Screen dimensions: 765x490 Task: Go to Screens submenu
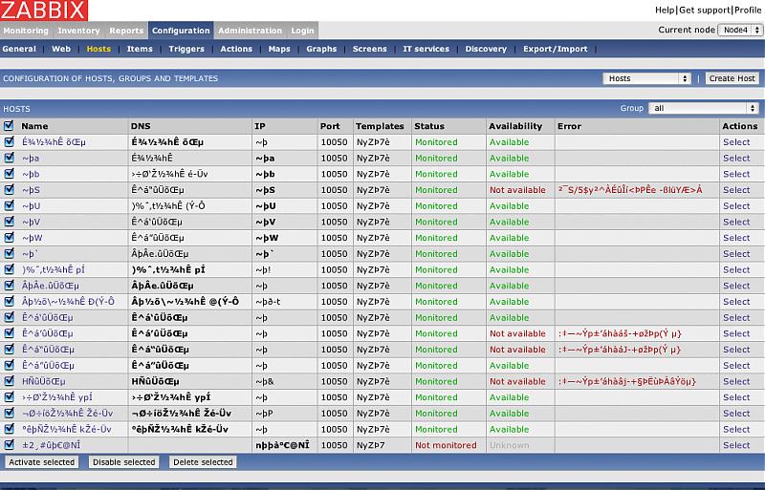(x=370, y=49)
